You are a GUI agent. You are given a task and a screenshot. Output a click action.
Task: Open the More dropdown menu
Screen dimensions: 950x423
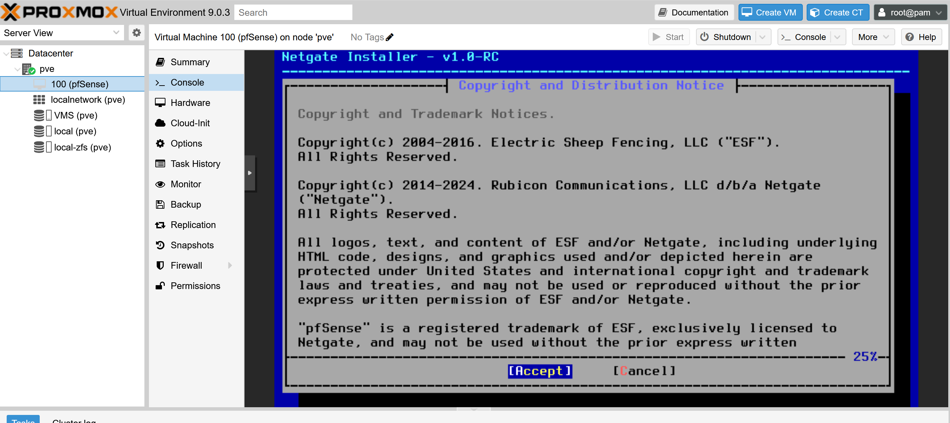coord(873,37)
